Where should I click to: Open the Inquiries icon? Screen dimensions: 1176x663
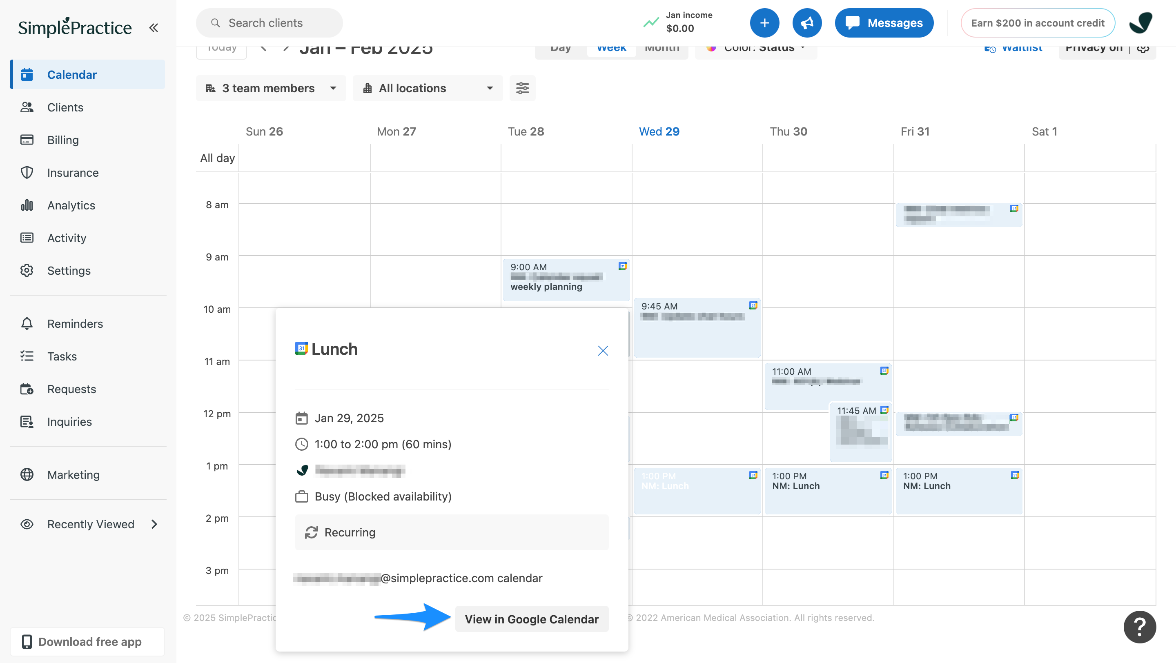coord(27,422)
